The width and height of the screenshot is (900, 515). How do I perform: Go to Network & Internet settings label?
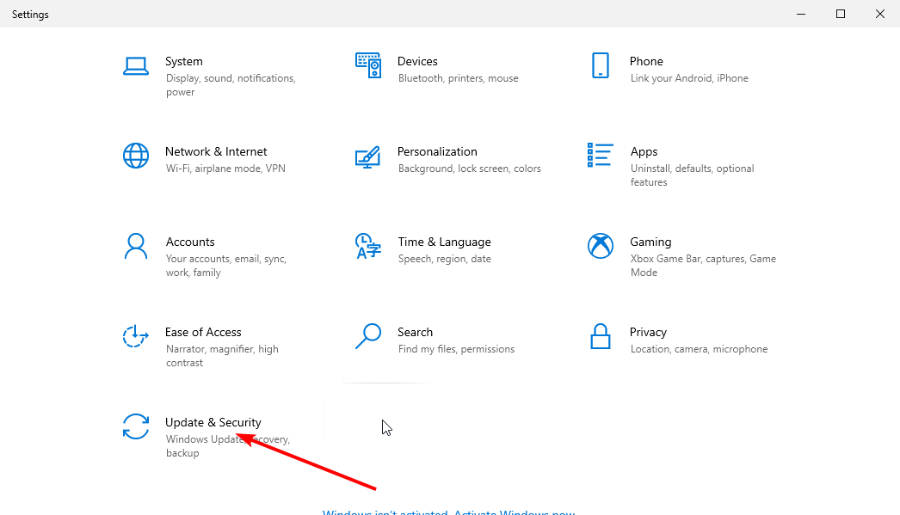pyautogui.click(x=216, y=151)
